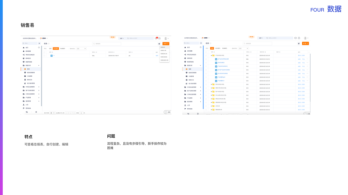
Task: Tick checkbox of 客户分析(统计图) row, right screenshot
Action: click(x=206, y=92)
